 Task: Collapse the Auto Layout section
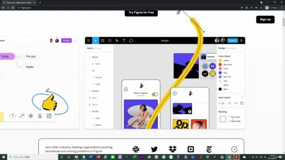pyautogui.click(x=242, y=98)
